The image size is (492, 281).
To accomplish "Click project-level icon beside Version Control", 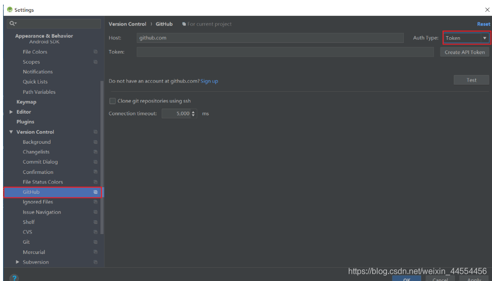I will (95, 132).
